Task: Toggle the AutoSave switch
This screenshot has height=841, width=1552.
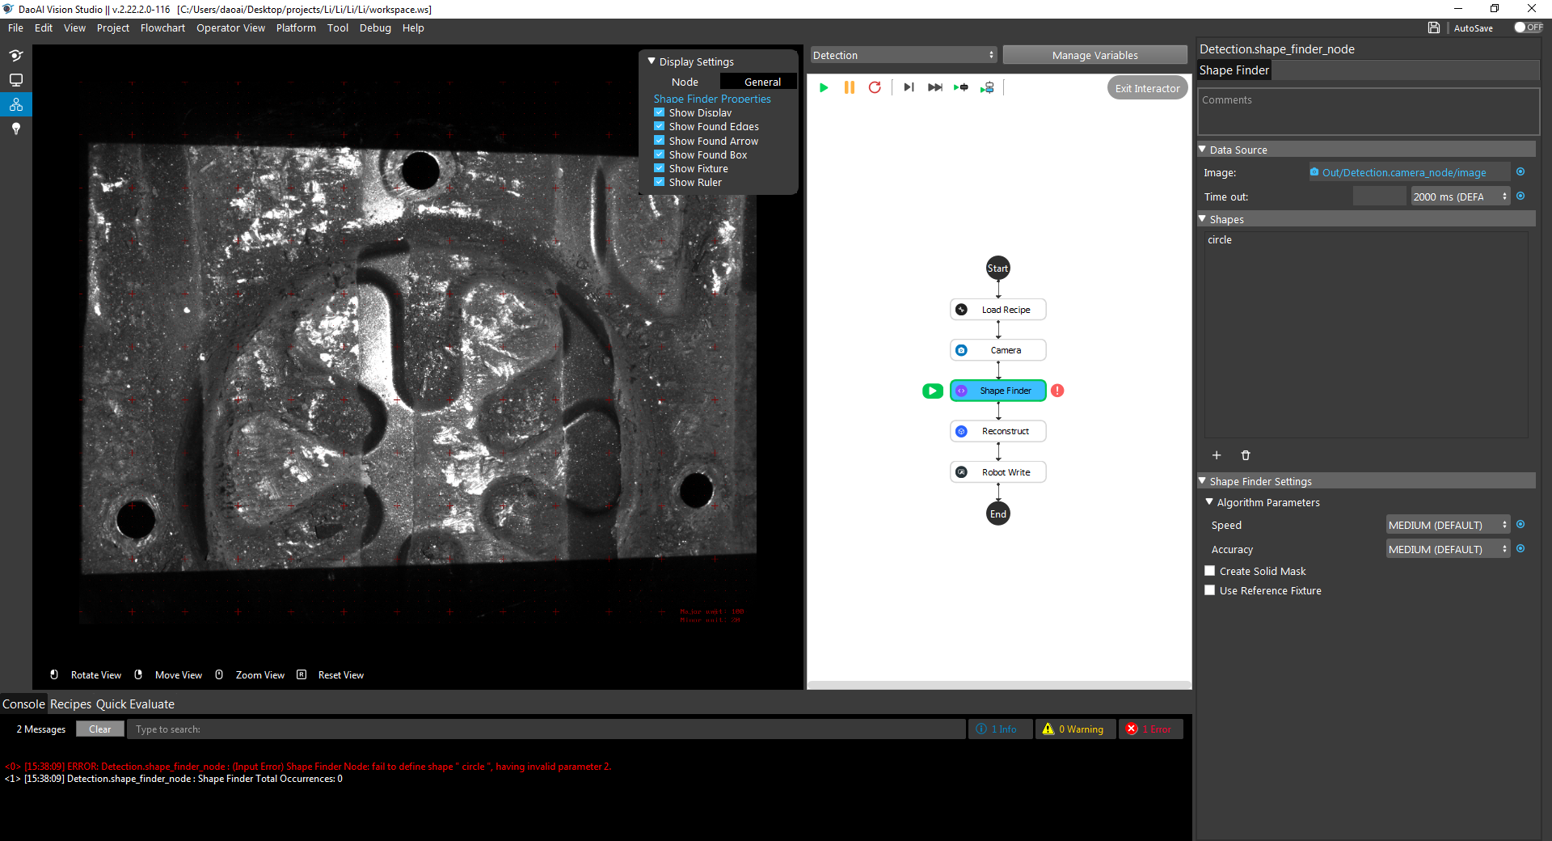Action: click(x=1528, y=27)
